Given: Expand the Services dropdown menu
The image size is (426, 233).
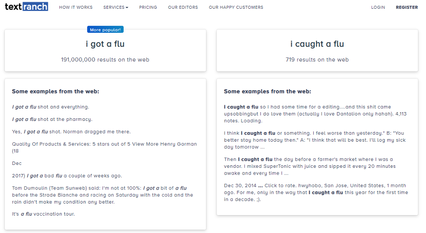Looking at the screenshot, I should pos(116,7).
